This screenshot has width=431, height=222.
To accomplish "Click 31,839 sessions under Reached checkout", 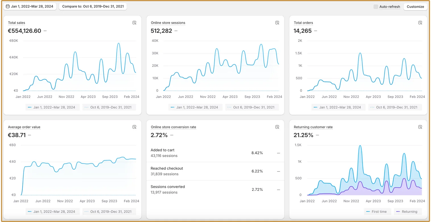I will coord(165,174).
